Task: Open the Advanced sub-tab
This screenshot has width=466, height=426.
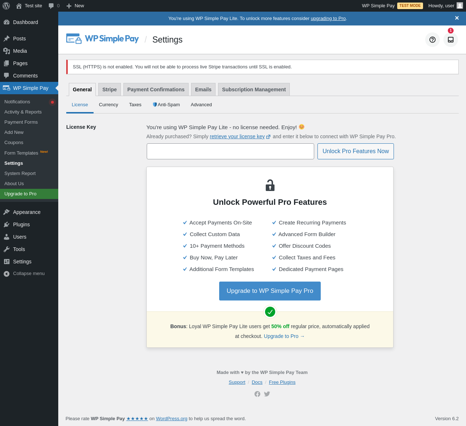Action: coord(201,105)
